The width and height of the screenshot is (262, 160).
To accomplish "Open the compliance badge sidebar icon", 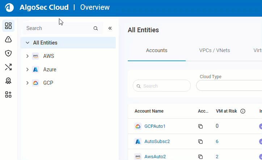I will pos(8,81).
